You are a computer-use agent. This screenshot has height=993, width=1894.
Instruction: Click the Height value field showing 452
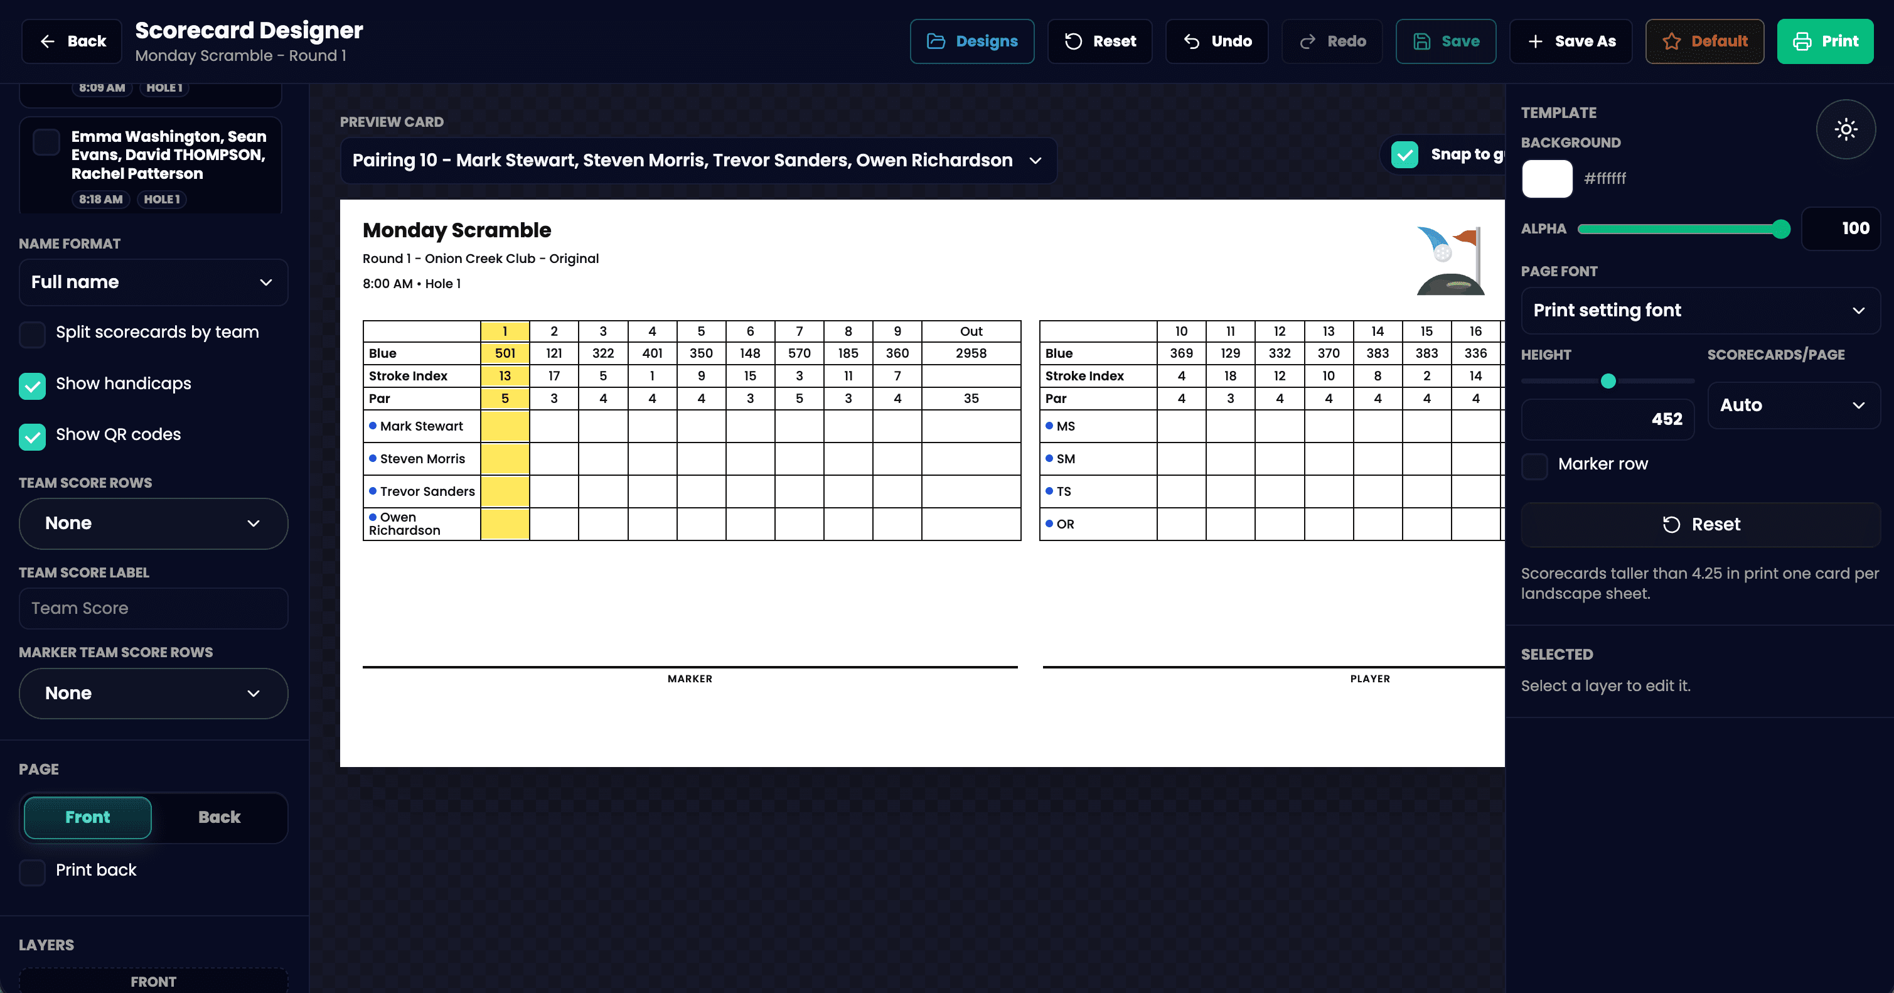click(1607, 419)
